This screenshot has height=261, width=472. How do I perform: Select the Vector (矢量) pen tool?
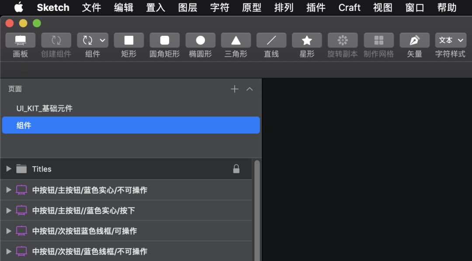click(x=414, y=40)
